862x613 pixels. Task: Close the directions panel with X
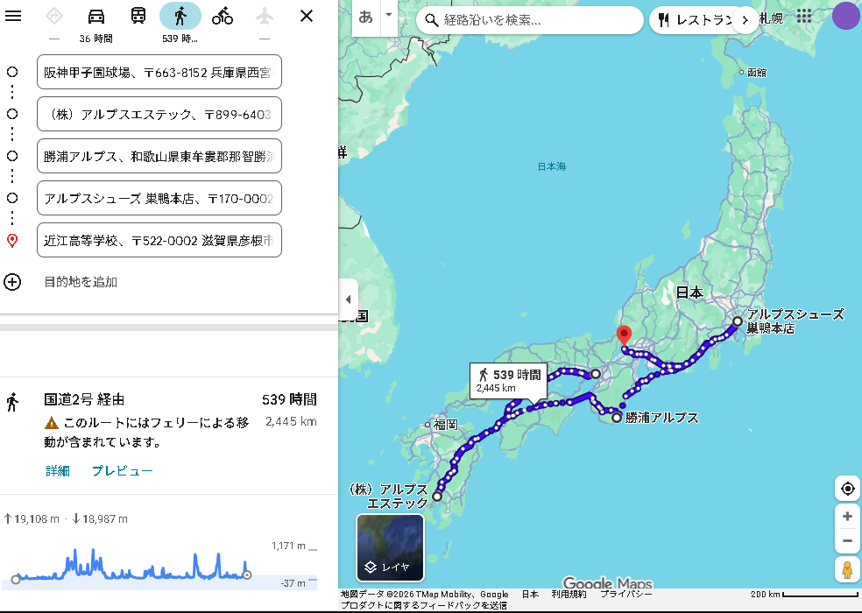click(x=307, y=16)
